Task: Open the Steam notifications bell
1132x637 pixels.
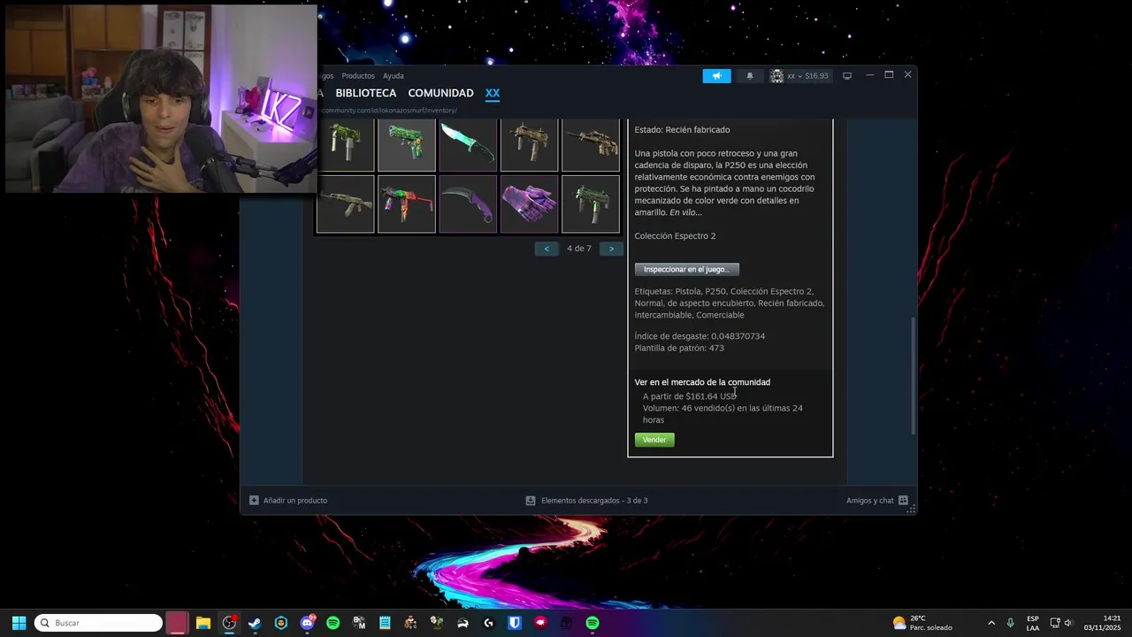Action: [750, 76]
